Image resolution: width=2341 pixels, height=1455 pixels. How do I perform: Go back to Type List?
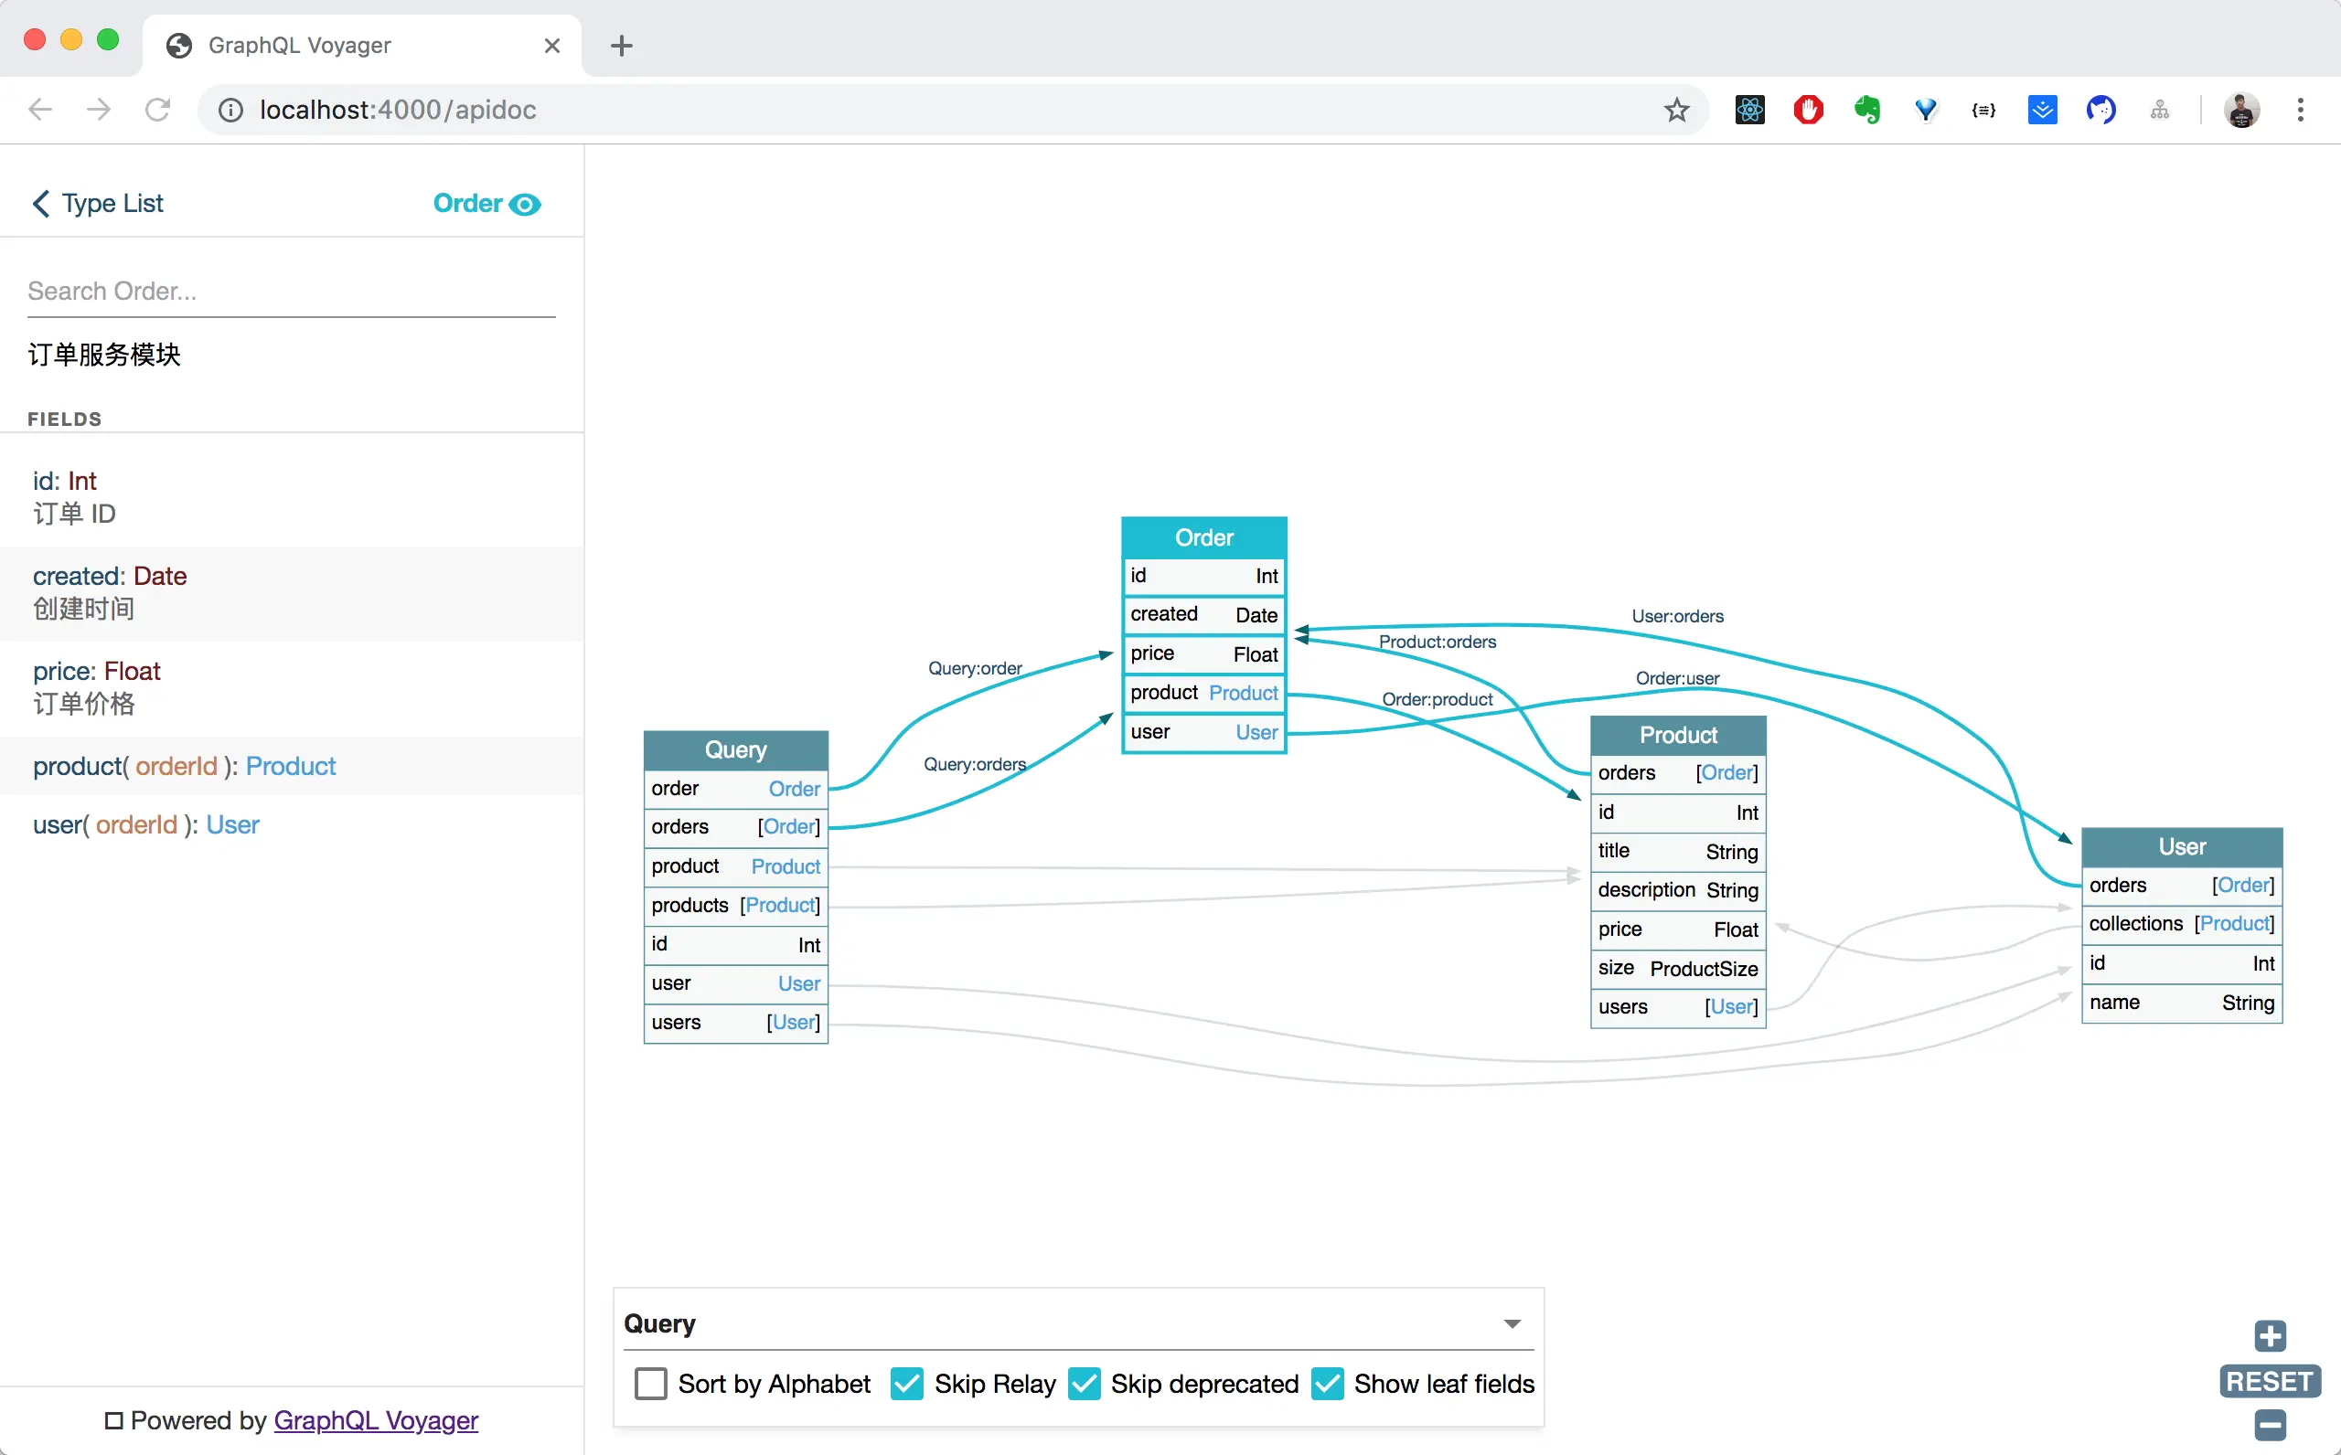tap(98, 204)
